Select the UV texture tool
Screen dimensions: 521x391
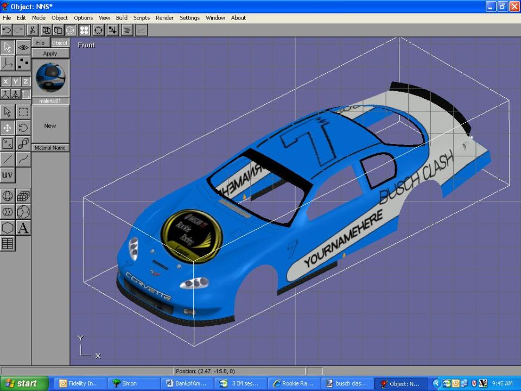pos(7,175)
